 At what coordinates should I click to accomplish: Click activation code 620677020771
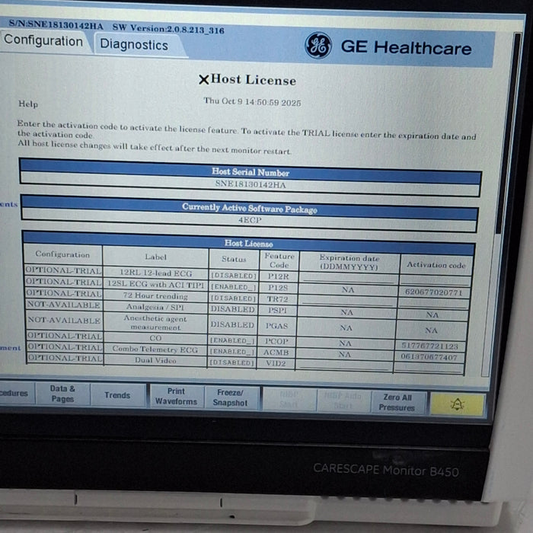click(434, 292)
